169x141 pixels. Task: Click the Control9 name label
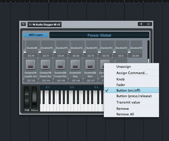32,48
